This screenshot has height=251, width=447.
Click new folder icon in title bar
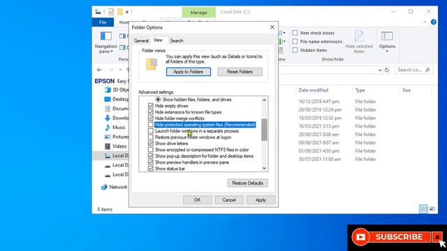119,12
